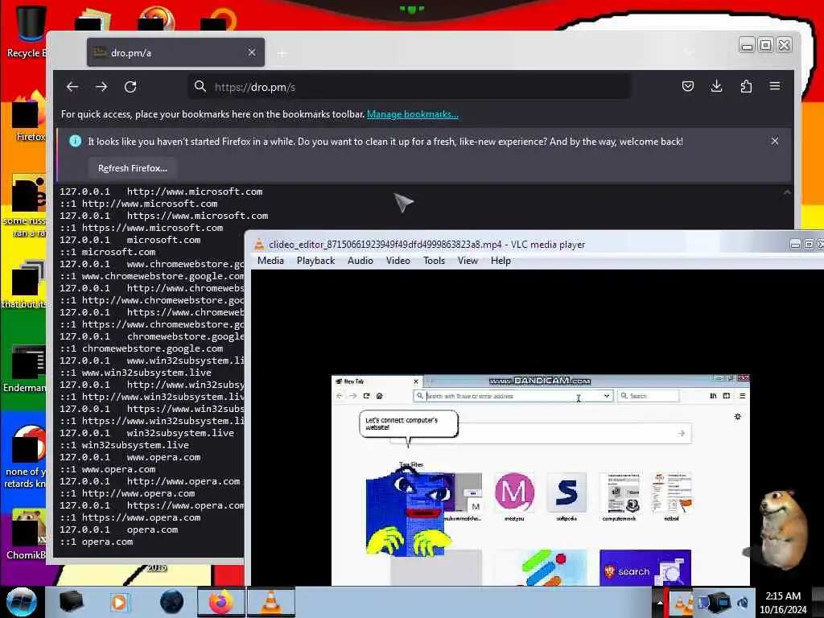
Task: Open the Firefox hamburger application menu
Action: (x=775, y=86)
